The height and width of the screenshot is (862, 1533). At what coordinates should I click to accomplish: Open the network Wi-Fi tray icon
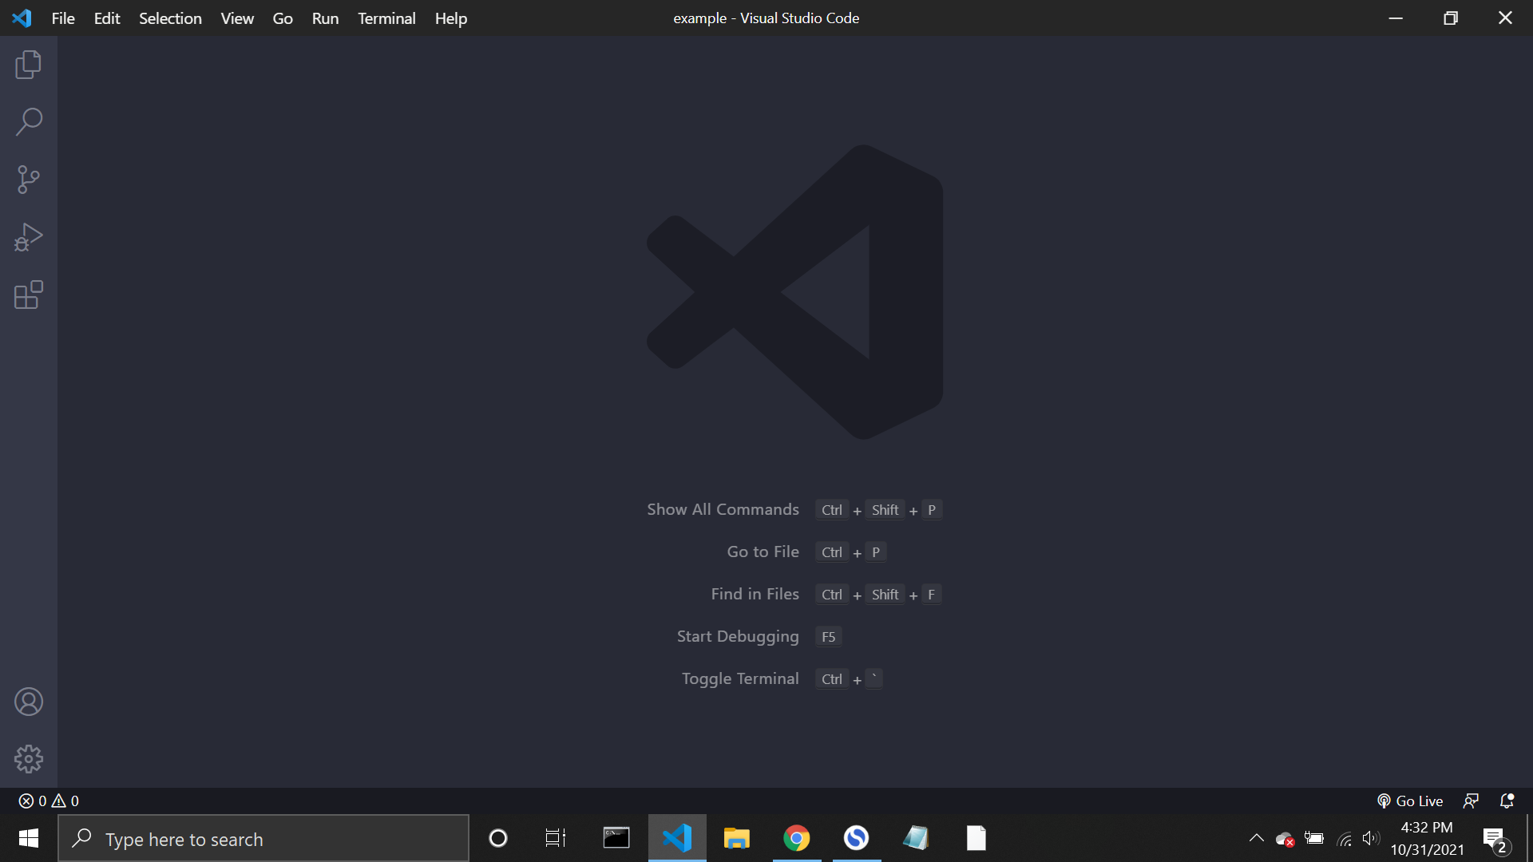pyautogui.click(x=1345, y=839)
